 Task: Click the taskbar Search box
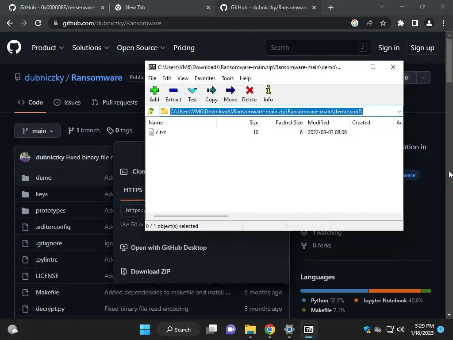point(178,329)
